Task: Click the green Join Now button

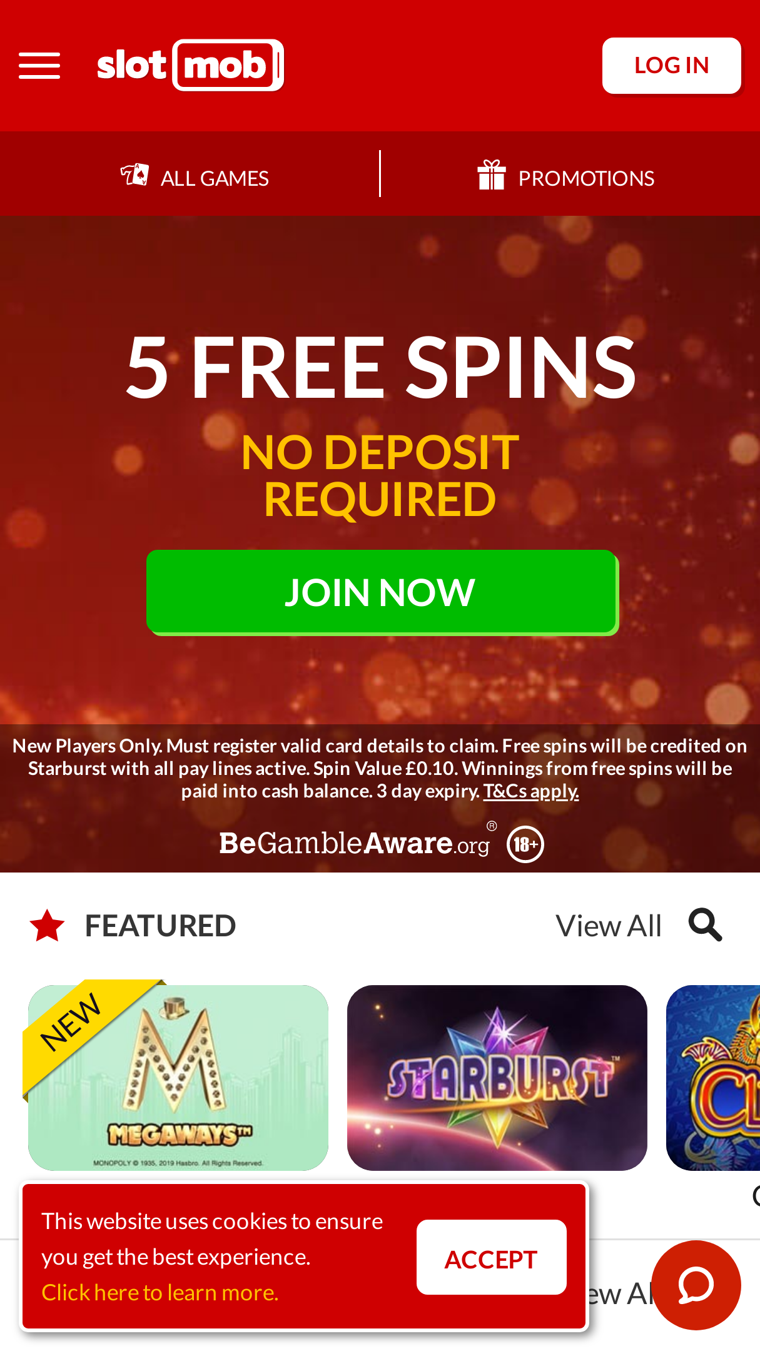Action: tap(382, 592)
